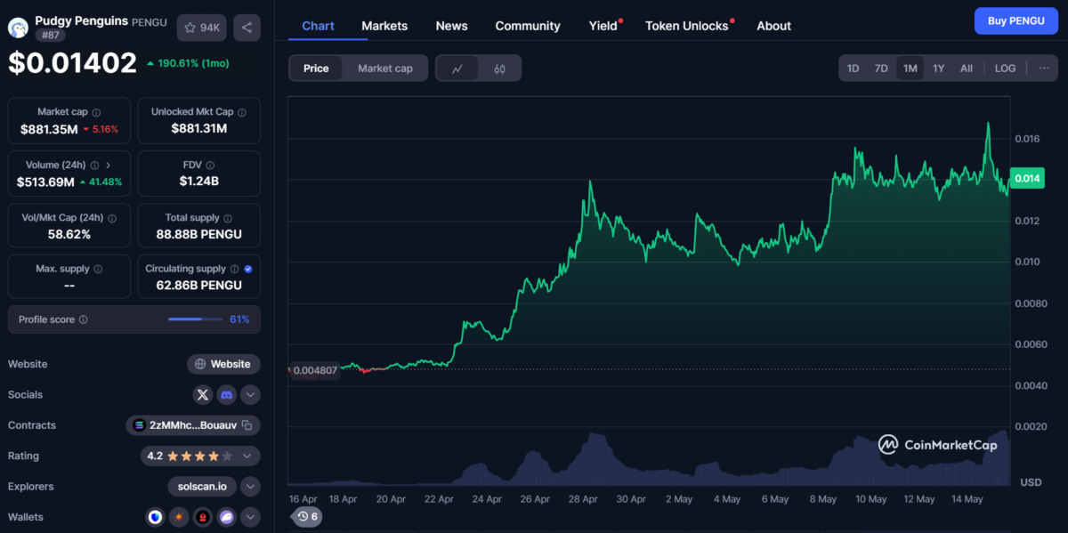The height and width of the screenshot is (533, 1068).
Task: Click the Max. supply info icon
Action: click(x=98, y=269)
